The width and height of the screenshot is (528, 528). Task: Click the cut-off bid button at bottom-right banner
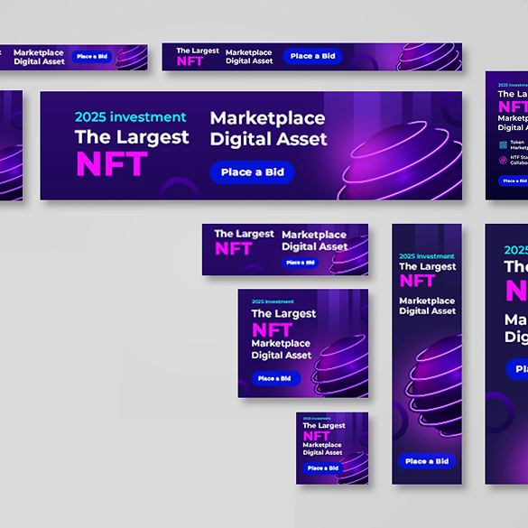[x=517, y=369]
